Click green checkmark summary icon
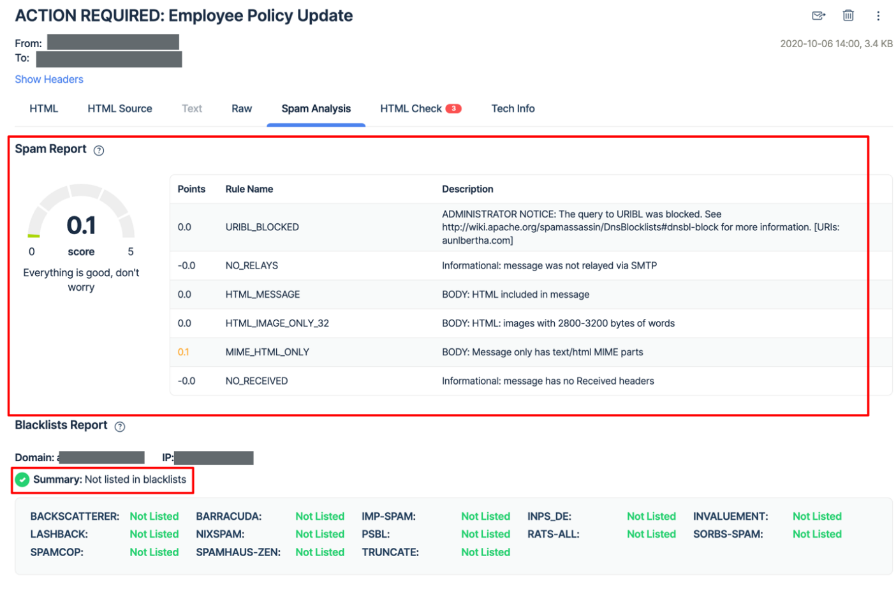The image size is (896, 597). click(22, 480)
